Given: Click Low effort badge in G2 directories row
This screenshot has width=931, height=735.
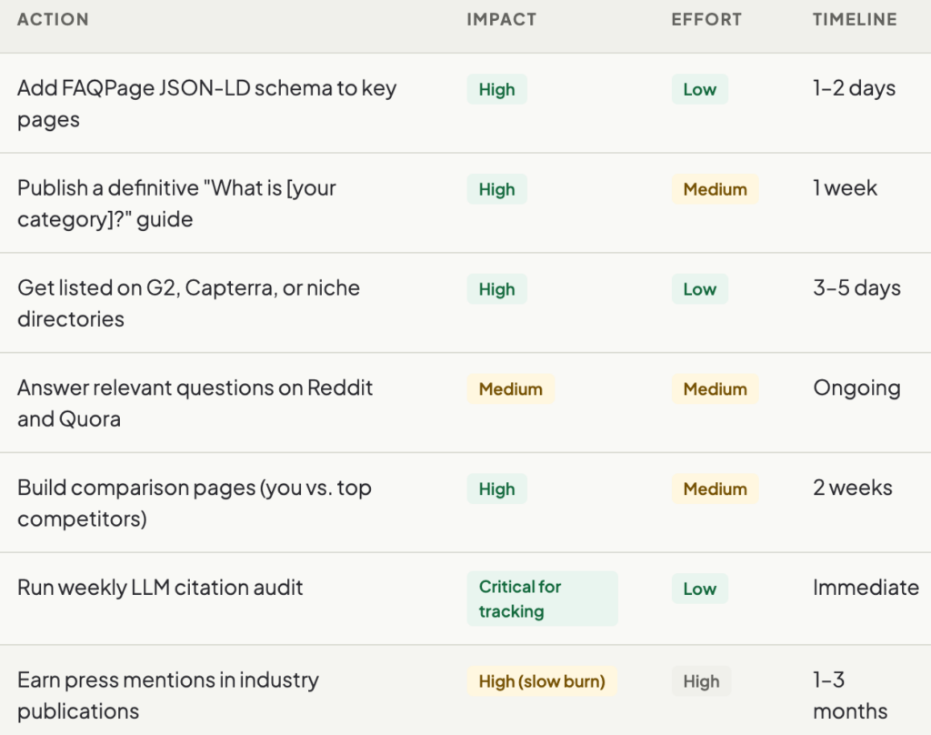Looking at the screenshot, I should click(699, 289).
